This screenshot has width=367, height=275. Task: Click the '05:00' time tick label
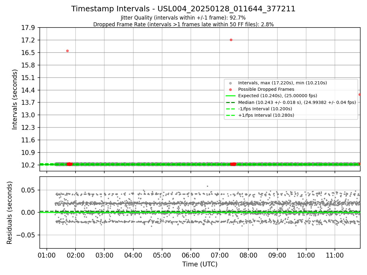pyautogui.click(x=162, y=255)
